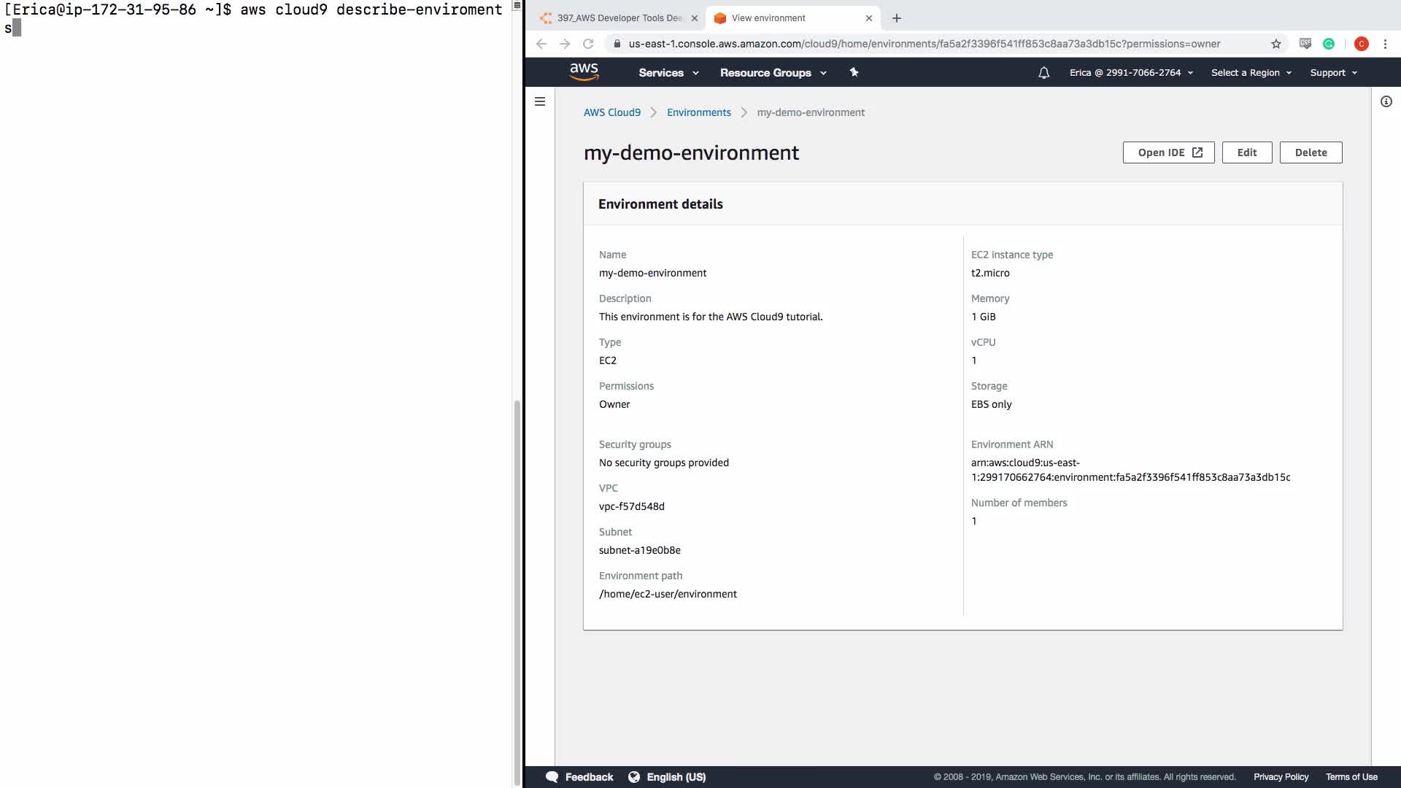Image resolution: width=1401 pixels, height=788 pixels.
Task: Reload the browser page
Action: (x=588, y=44)
